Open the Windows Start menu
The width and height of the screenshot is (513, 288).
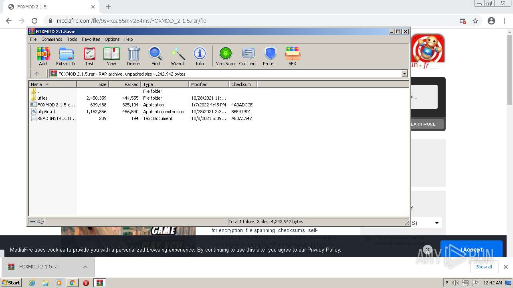click(11, 282)
